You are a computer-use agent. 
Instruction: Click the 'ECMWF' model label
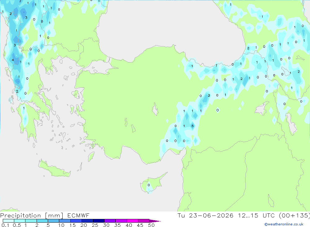click(x=78, y=215)
